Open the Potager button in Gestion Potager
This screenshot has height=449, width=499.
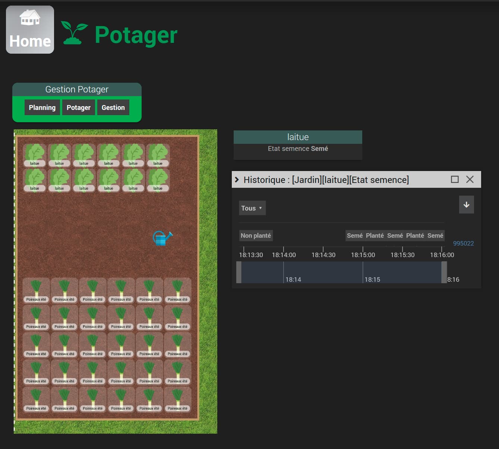point(79,107)
